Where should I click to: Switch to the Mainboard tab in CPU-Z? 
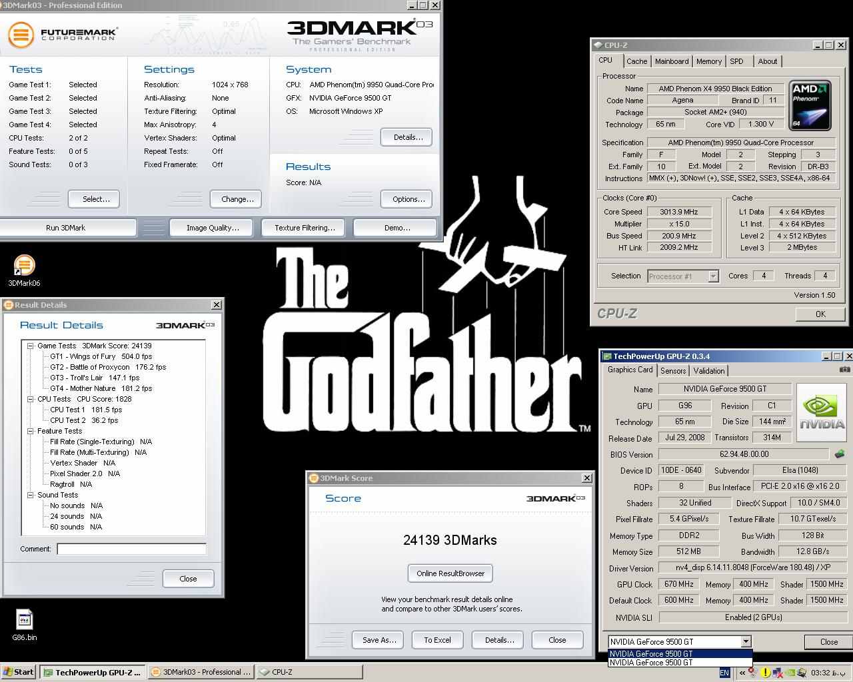(x=672, y=61)
